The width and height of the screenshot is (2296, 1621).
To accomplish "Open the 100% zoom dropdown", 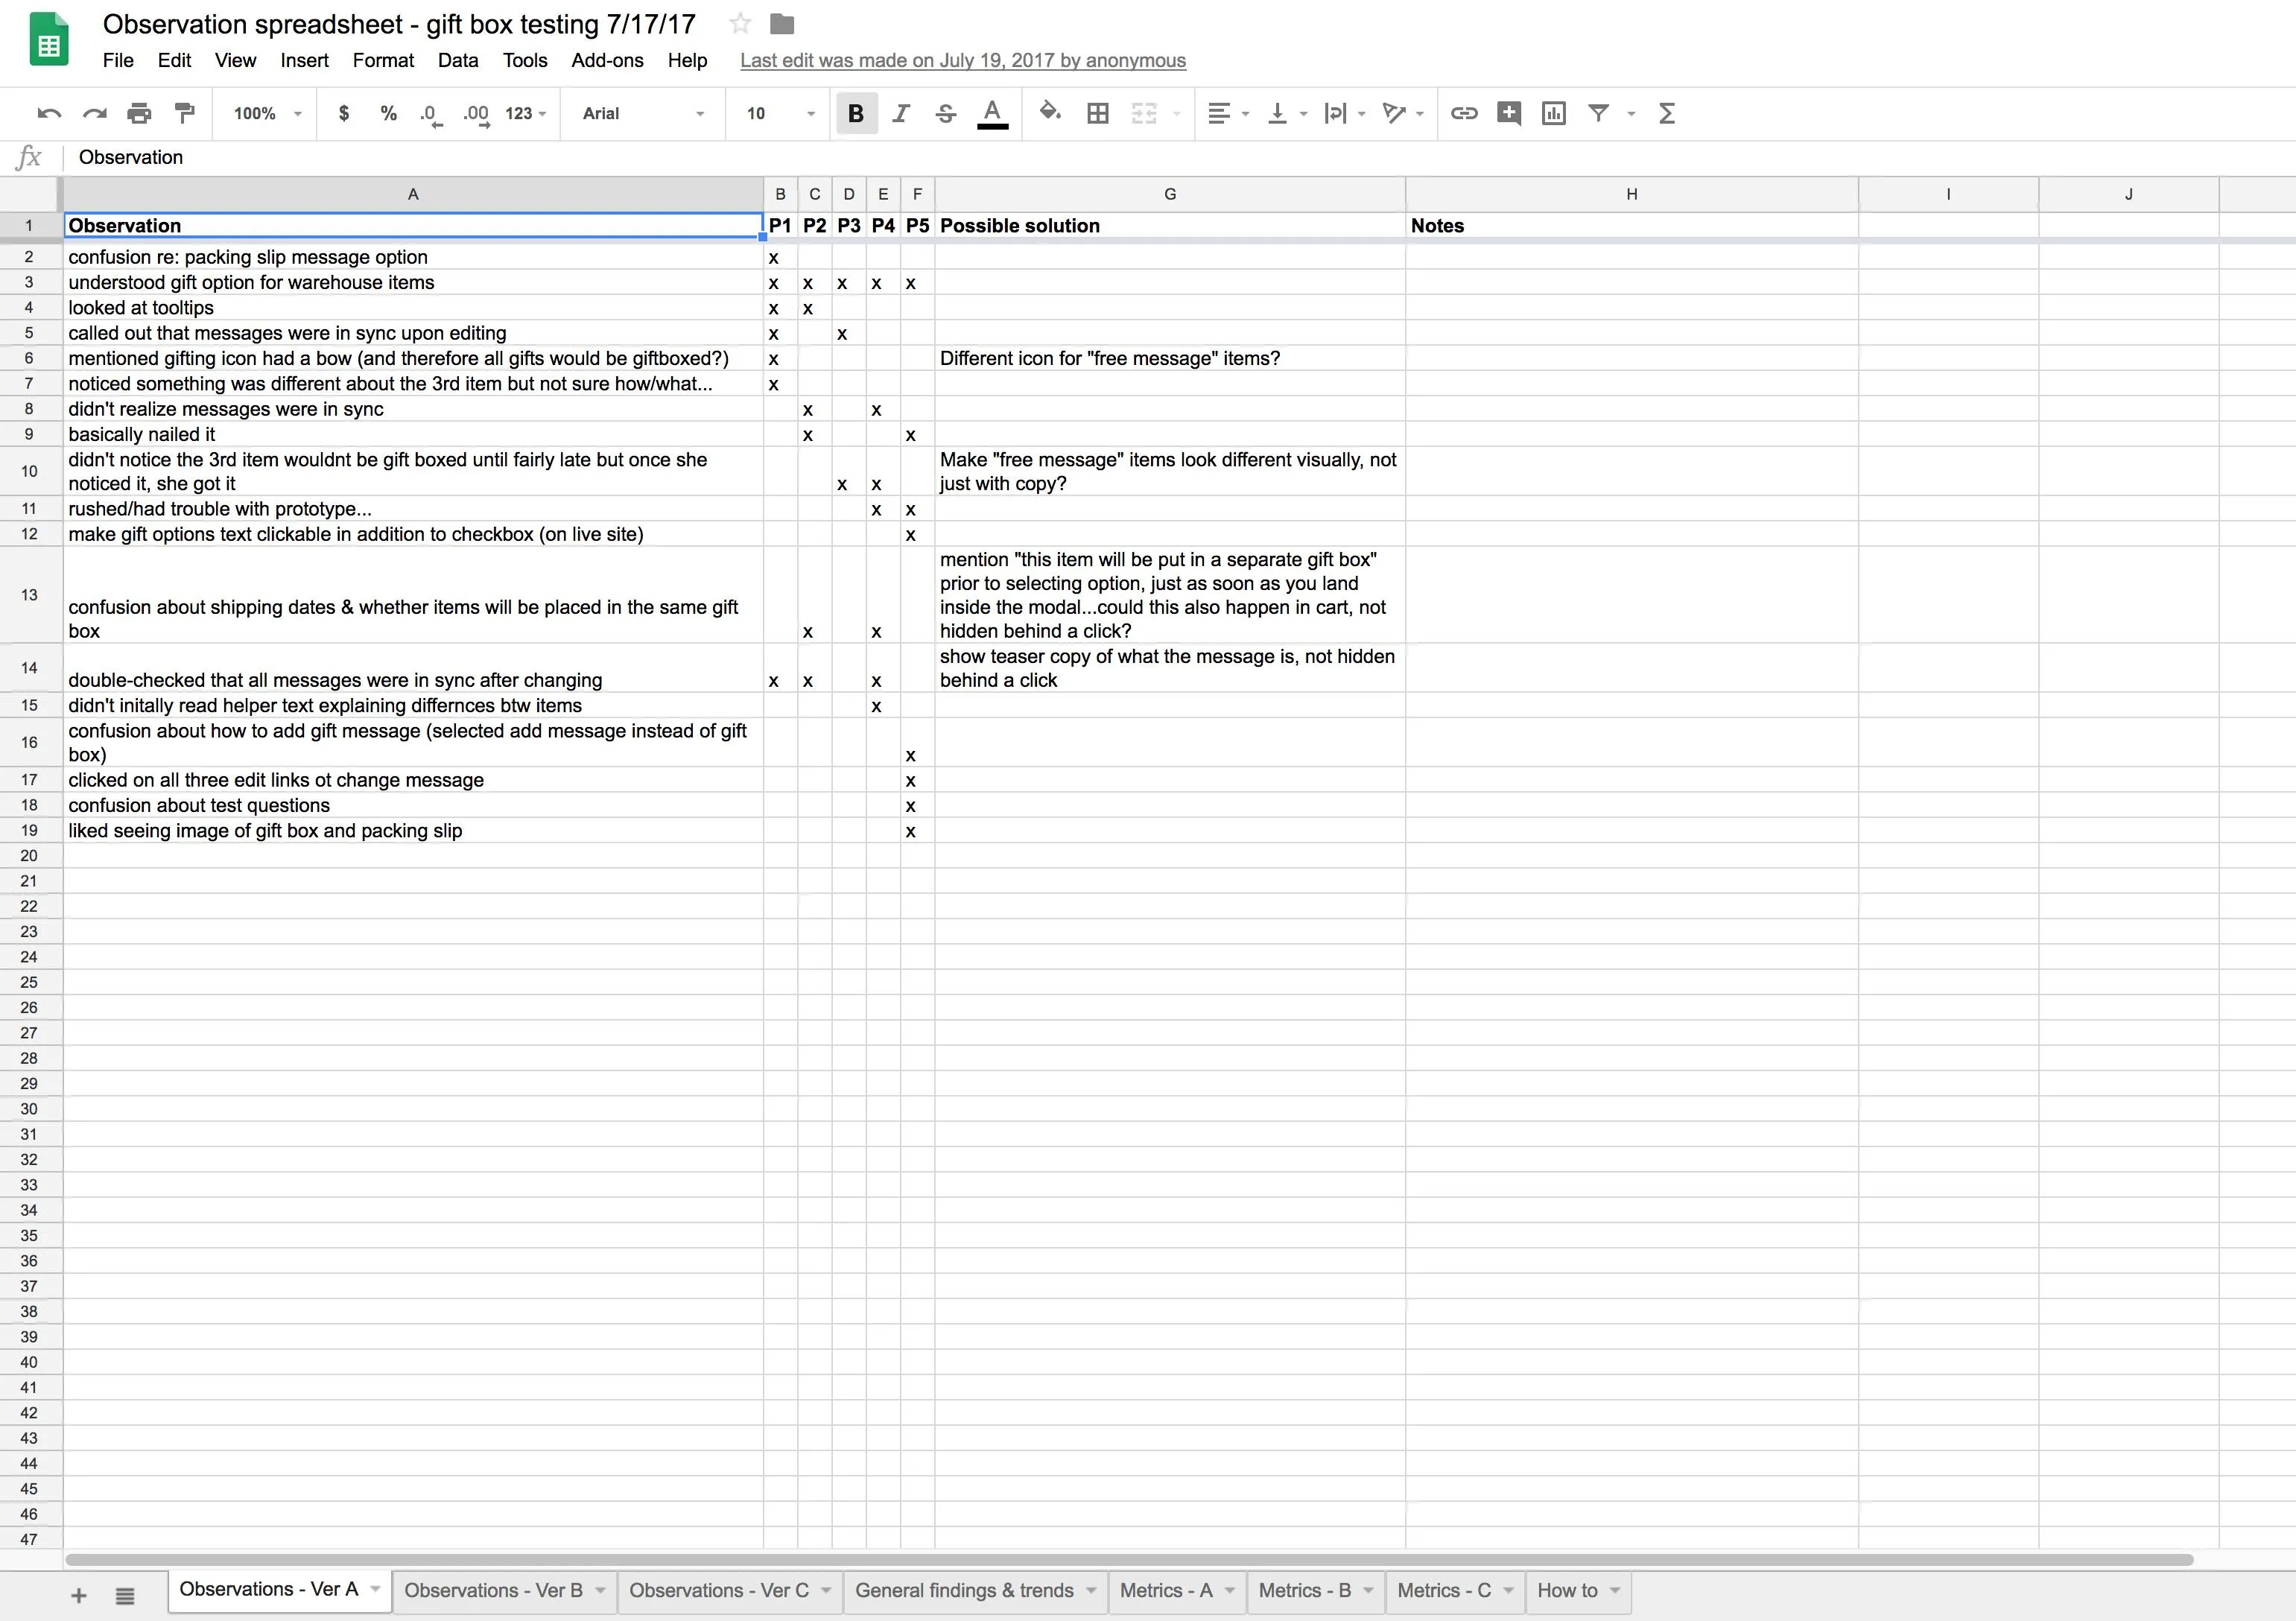I will coord(267,114).
